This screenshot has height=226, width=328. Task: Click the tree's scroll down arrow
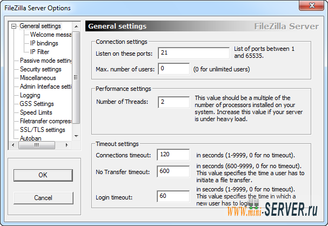76,136
